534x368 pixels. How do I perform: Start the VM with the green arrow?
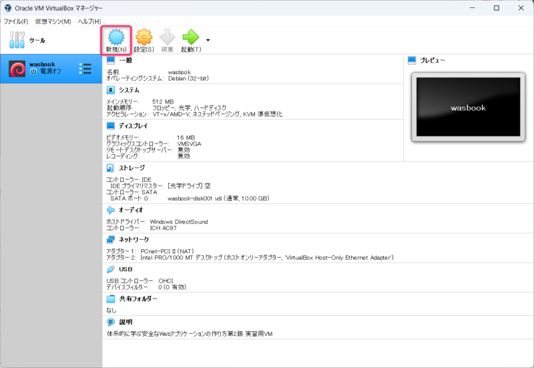(191, 37)
